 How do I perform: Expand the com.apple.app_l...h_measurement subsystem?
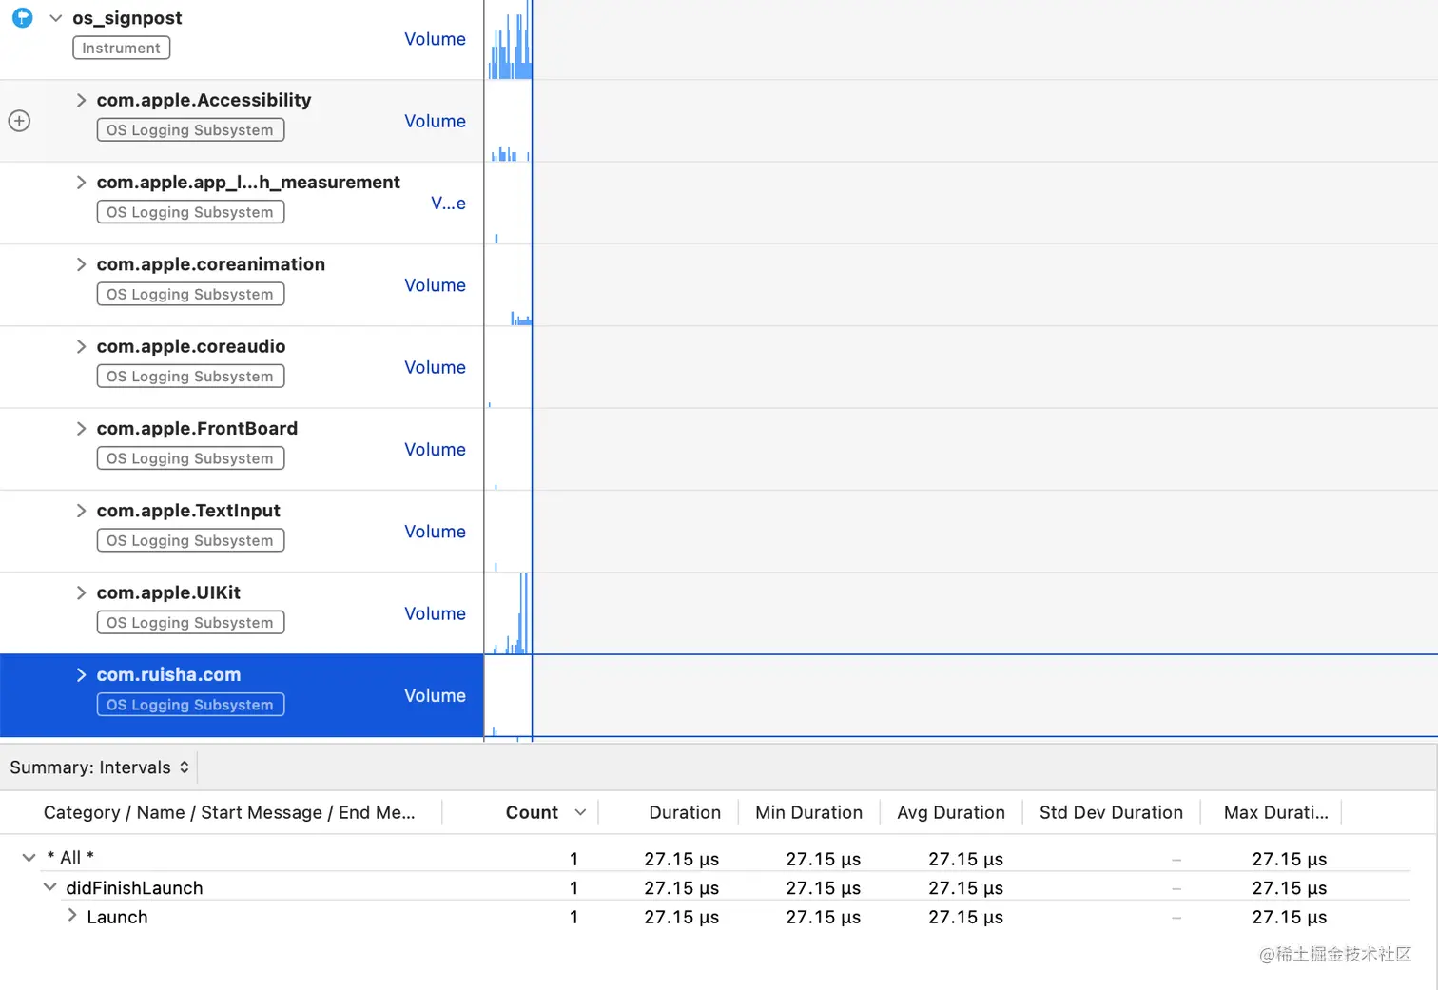pos(81,182)
